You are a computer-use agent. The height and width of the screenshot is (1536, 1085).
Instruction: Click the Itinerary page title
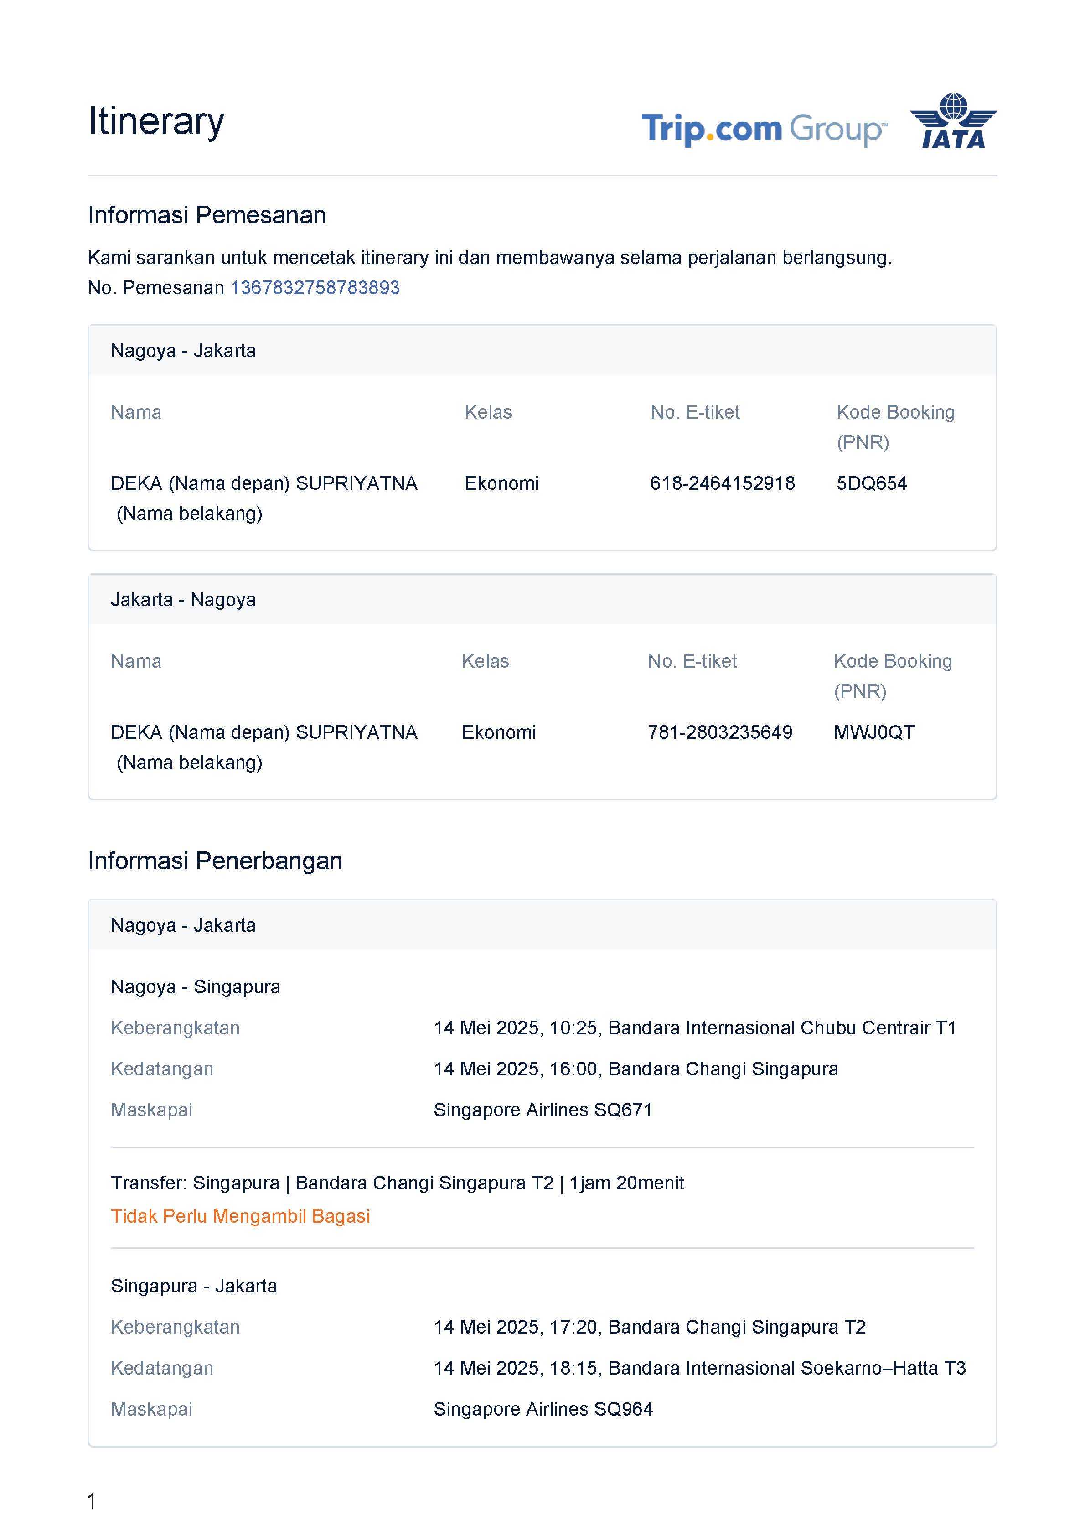point(156,121)
